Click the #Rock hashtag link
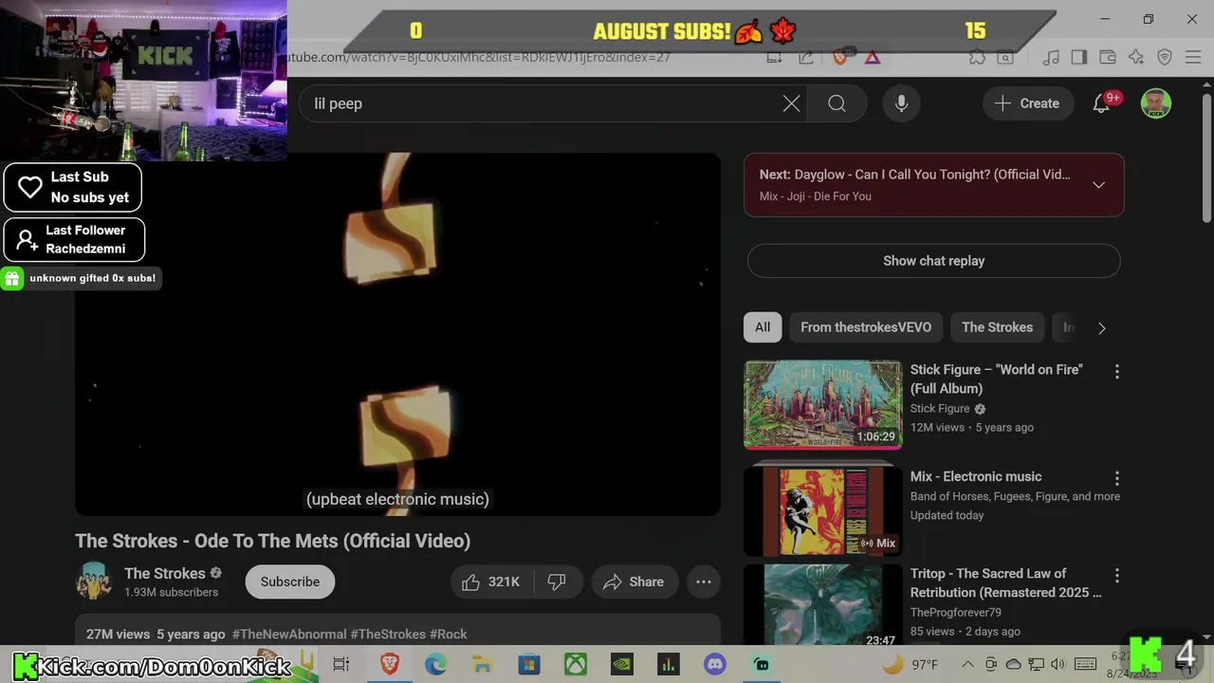1214x683 pixels. point(449,634)
